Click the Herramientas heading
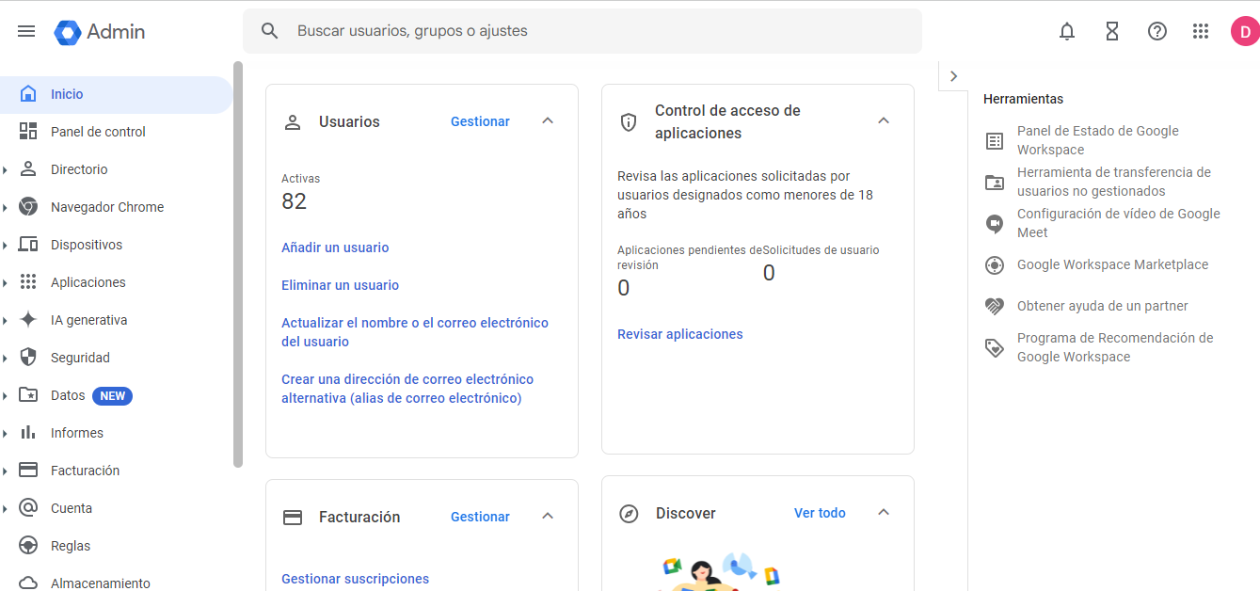This screenshot has width=1260, height=591. click(x=1023, y=99)
